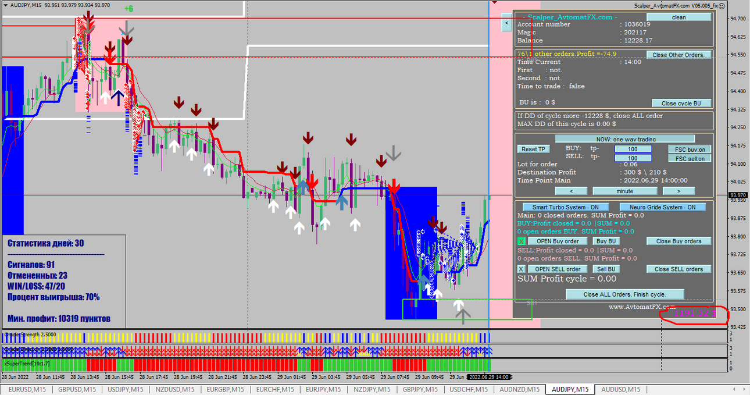This screenshot has height=395, width=750.
Task: Toggle FSC buy:on switch
Action: [x=690, y=149]
